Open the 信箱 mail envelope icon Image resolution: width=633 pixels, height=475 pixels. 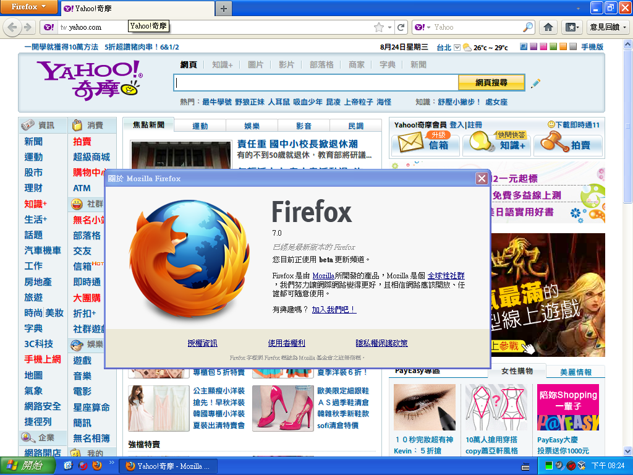[410, 142]
